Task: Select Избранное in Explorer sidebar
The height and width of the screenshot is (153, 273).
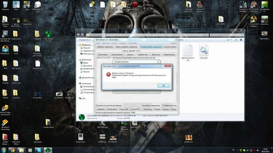Action: pyautogui.click(x=85, y=45)
